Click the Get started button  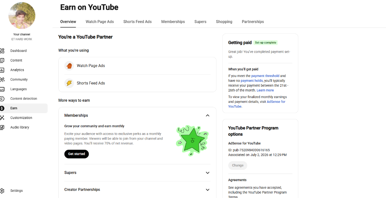click(77, 154)
